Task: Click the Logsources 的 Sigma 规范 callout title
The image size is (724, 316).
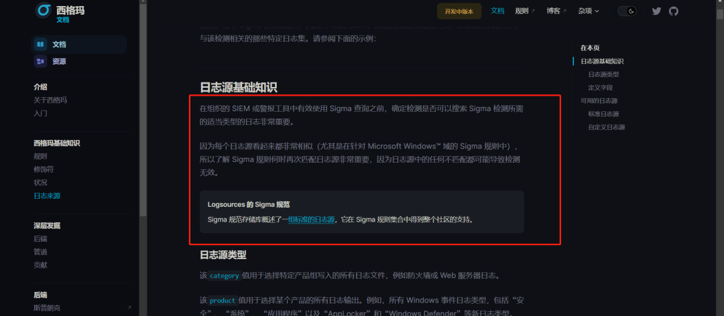Action: pos(249,204)
